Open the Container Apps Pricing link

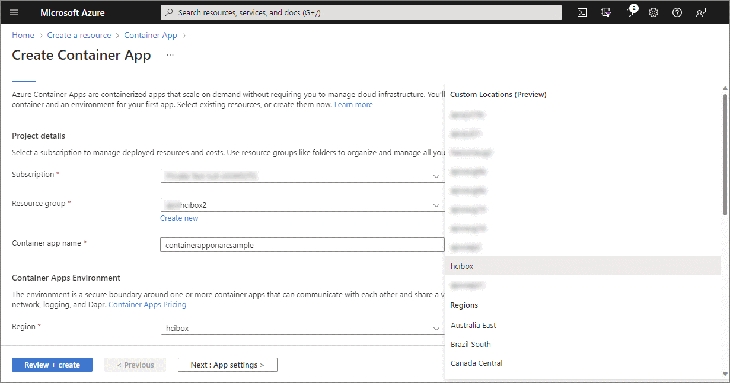click(147, 304)
